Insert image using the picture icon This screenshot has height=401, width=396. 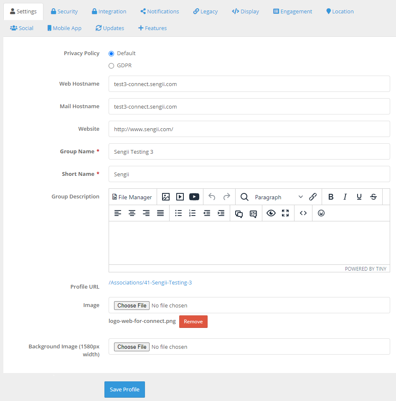pos(166,197)
